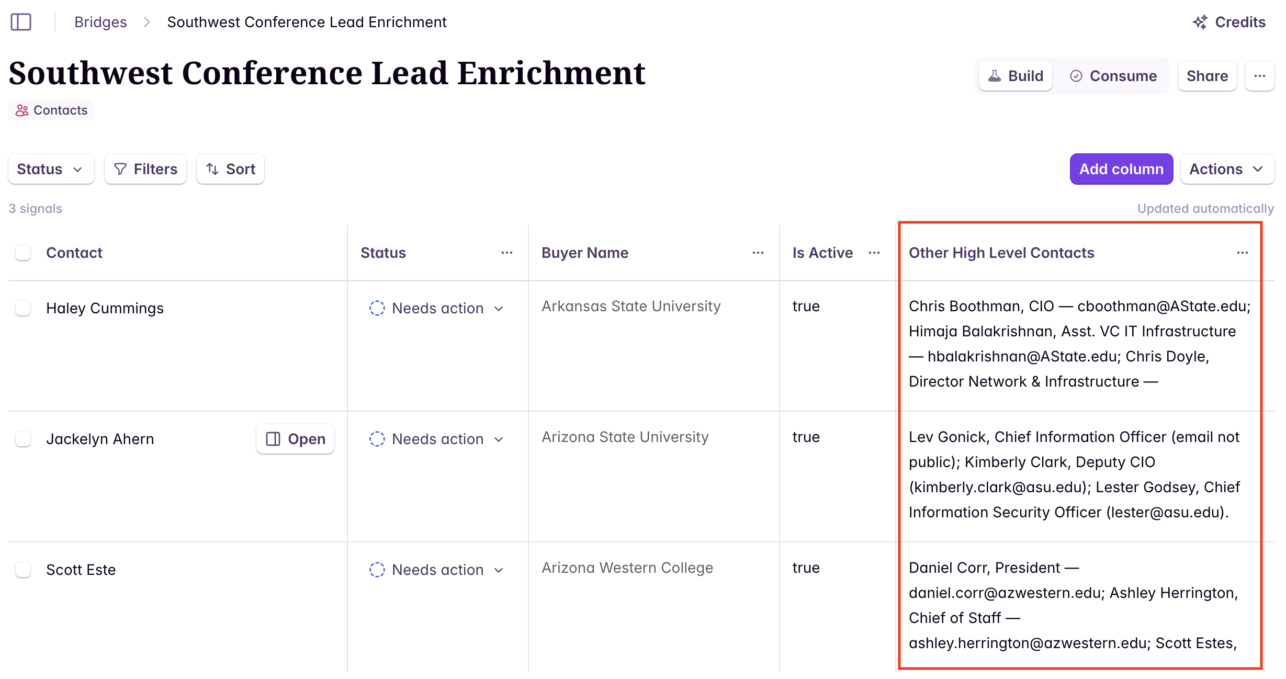Select the checkbox for Haley Cummings row
The height and width of the screenshot is (679, 1286).
(23, 308)
